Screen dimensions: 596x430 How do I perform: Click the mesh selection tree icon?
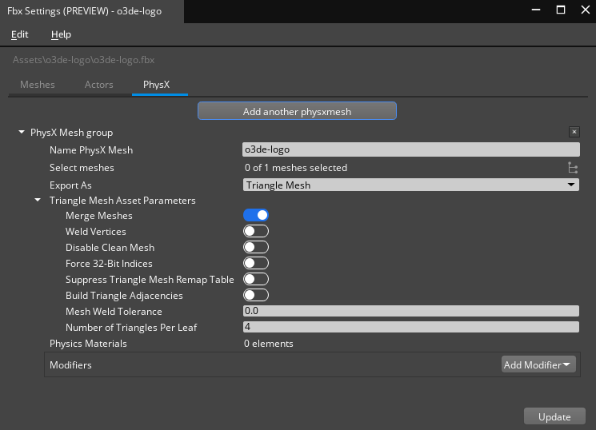[572, 168]
